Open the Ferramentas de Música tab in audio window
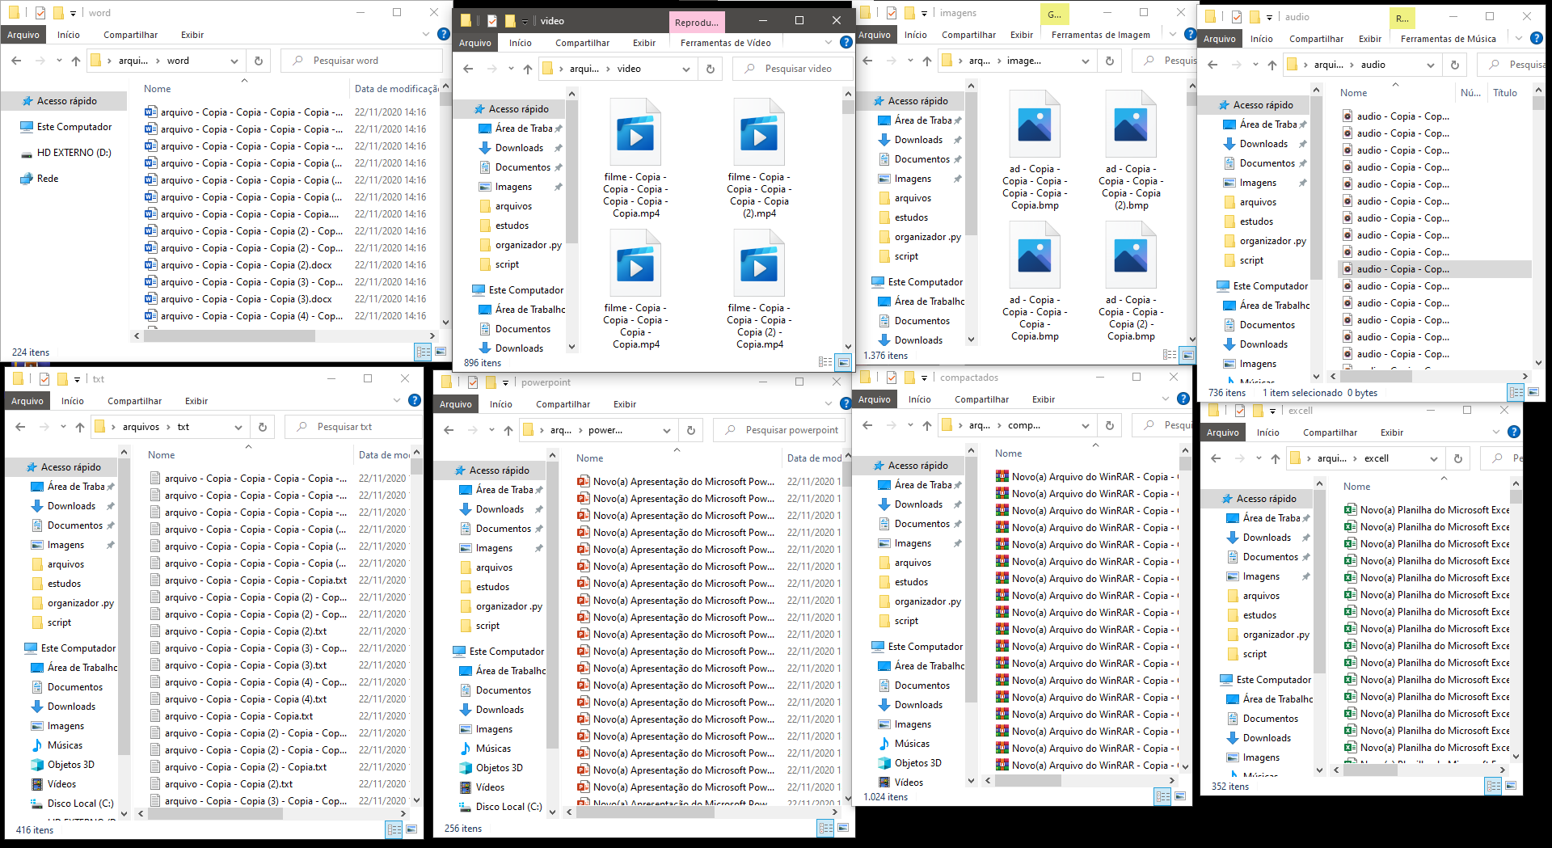 pos(1449,38)
